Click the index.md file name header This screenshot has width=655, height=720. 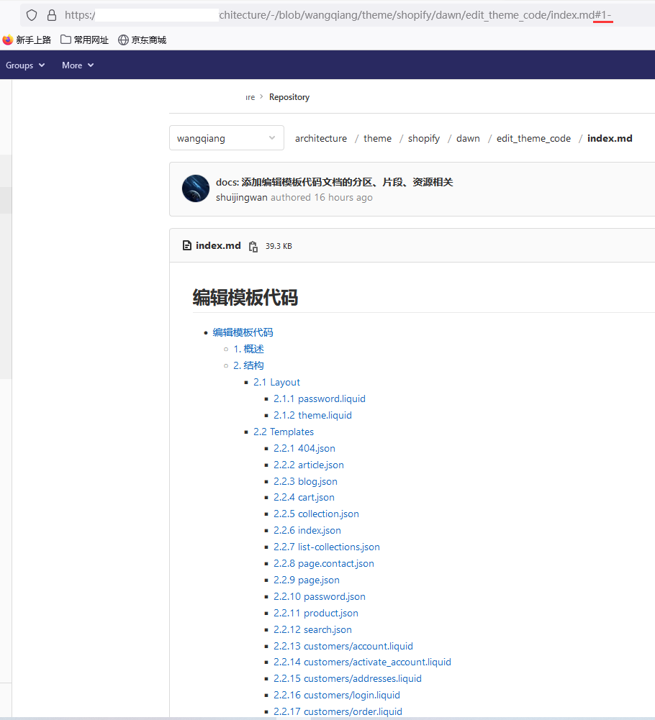(218, 246)
